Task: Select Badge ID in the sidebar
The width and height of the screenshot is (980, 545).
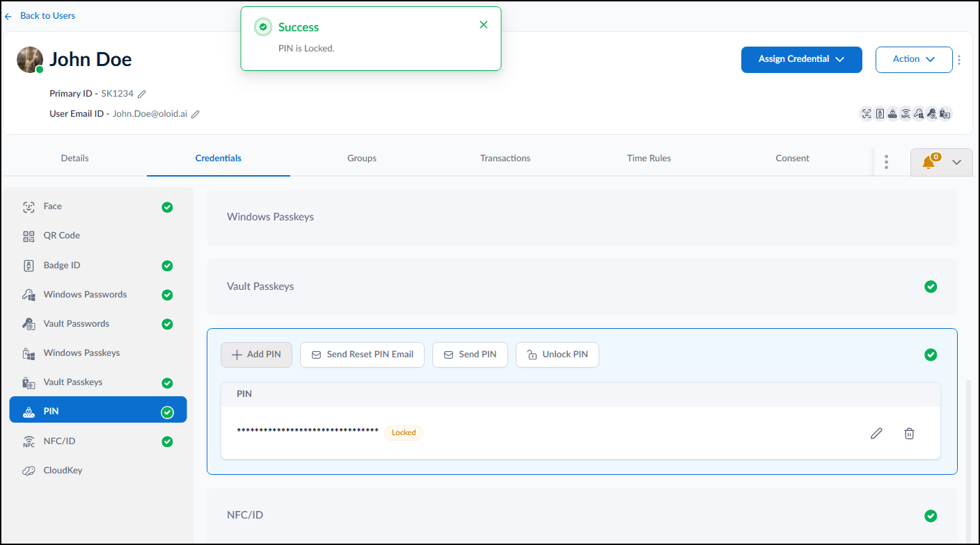Action: (98, 266)
